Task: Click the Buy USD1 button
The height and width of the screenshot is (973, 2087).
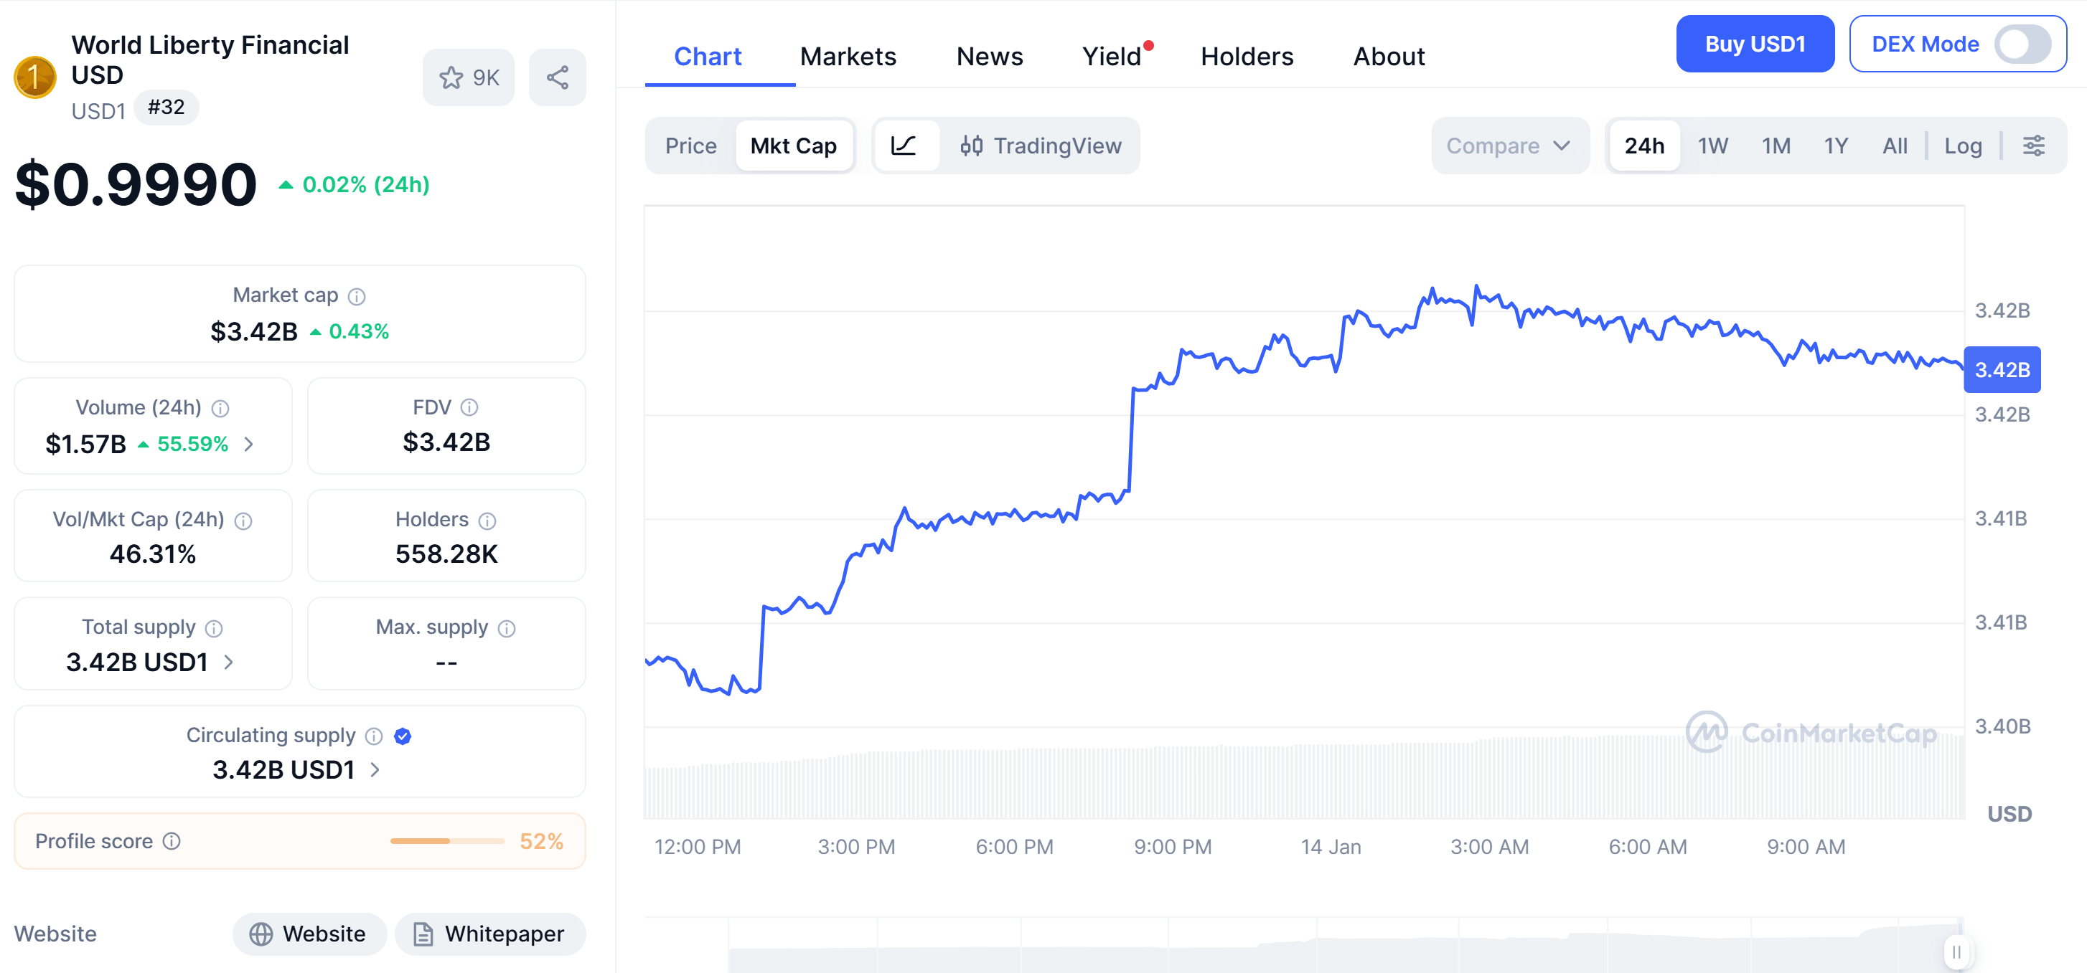Action: [x=1755, y=44]
